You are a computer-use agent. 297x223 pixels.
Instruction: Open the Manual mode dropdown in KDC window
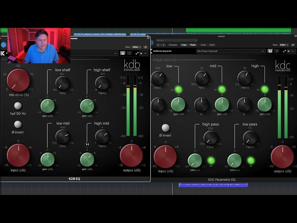point(176,40)
